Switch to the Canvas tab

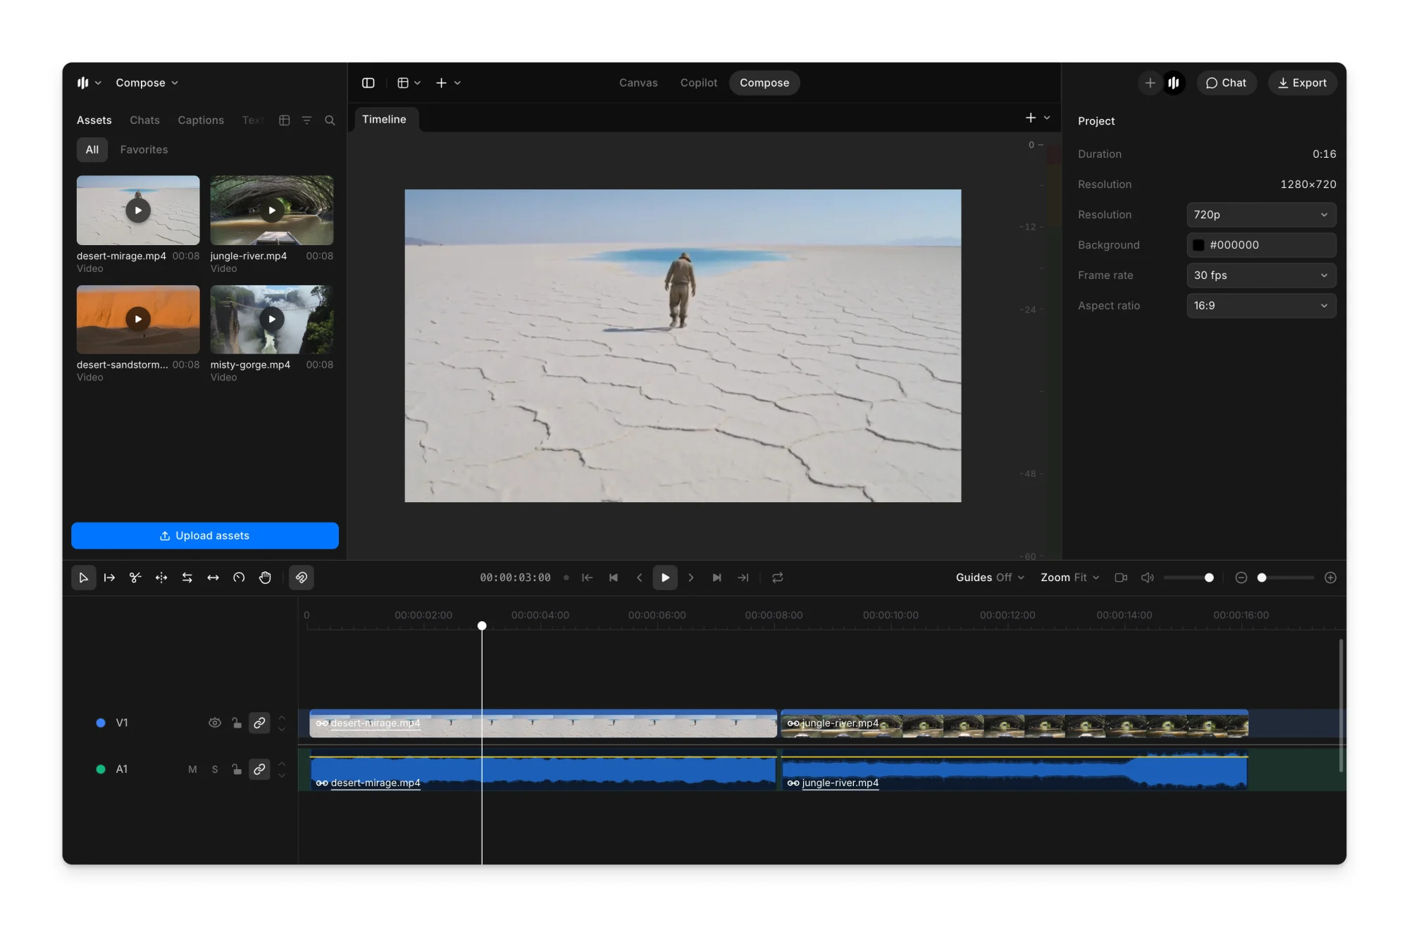pos(638,83)
